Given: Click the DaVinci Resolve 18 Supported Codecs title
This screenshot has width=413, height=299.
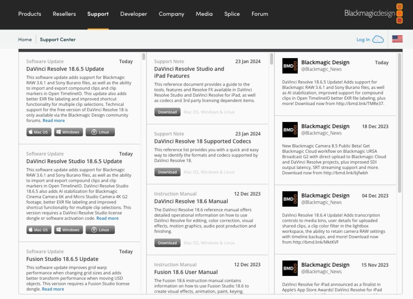Looking at the screenshot, I should pyautogui.click(x=202, y=141).
